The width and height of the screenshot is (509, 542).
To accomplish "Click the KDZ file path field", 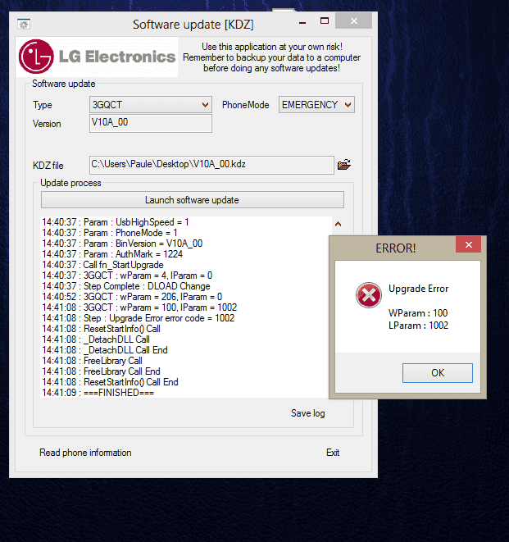I will click(x=211, y=165).
